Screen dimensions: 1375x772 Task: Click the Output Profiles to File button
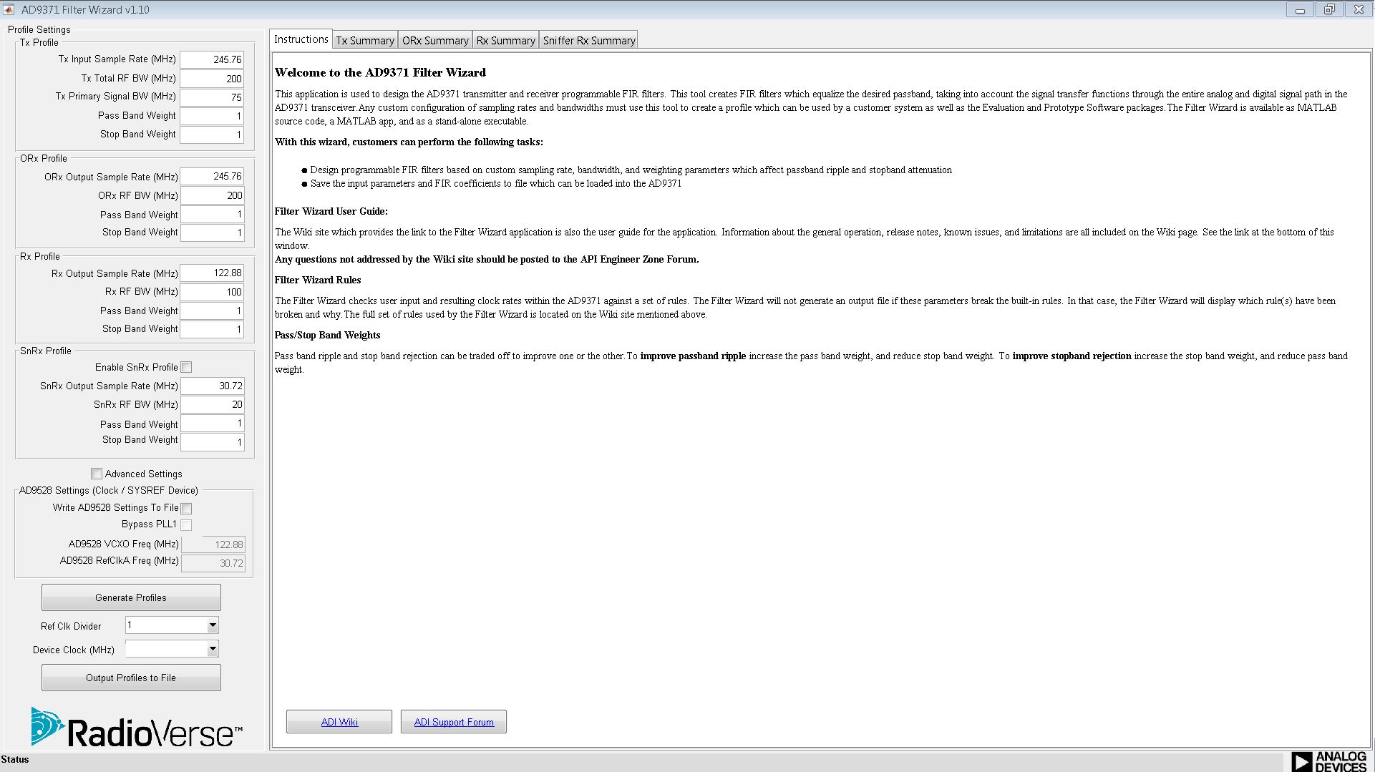(x=131, y=678)
